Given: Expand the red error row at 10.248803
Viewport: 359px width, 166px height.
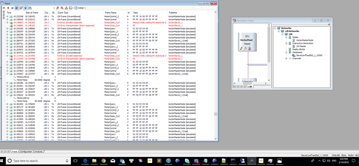Looking at the screenshot, I should [x=7, y=23].
